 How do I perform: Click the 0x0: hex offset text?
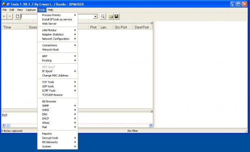pyautogui.click(x=5, y=115)
